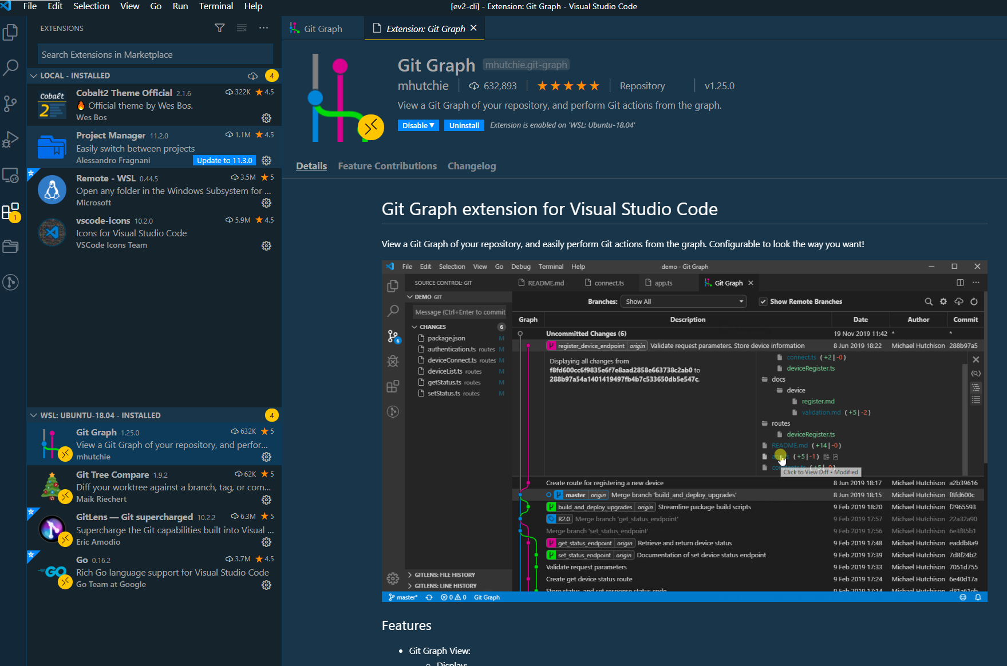This screenshot has height=666, width=1007.
Task: Open the Explorer view in activity bar
Action: click(11, 32)
